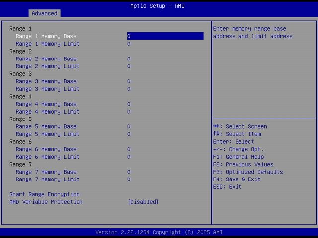Image resolution: width=318 pixels, height=238 pixels.
Task: Click the Range 6 Memory Base value
Action: click(x=129, y=149)
